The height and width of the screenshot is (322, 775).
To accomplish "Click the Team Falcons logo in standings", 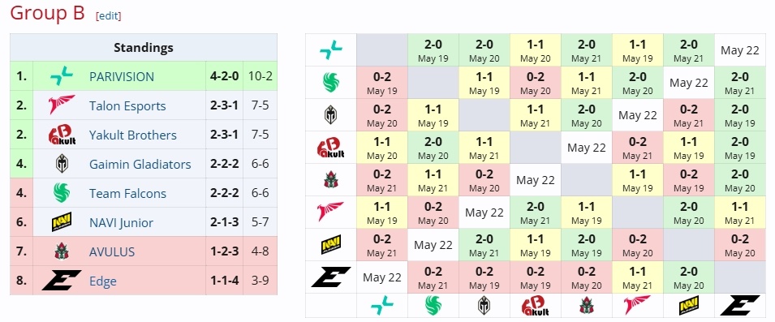I will pyautogui.click(x=62, y=193).
